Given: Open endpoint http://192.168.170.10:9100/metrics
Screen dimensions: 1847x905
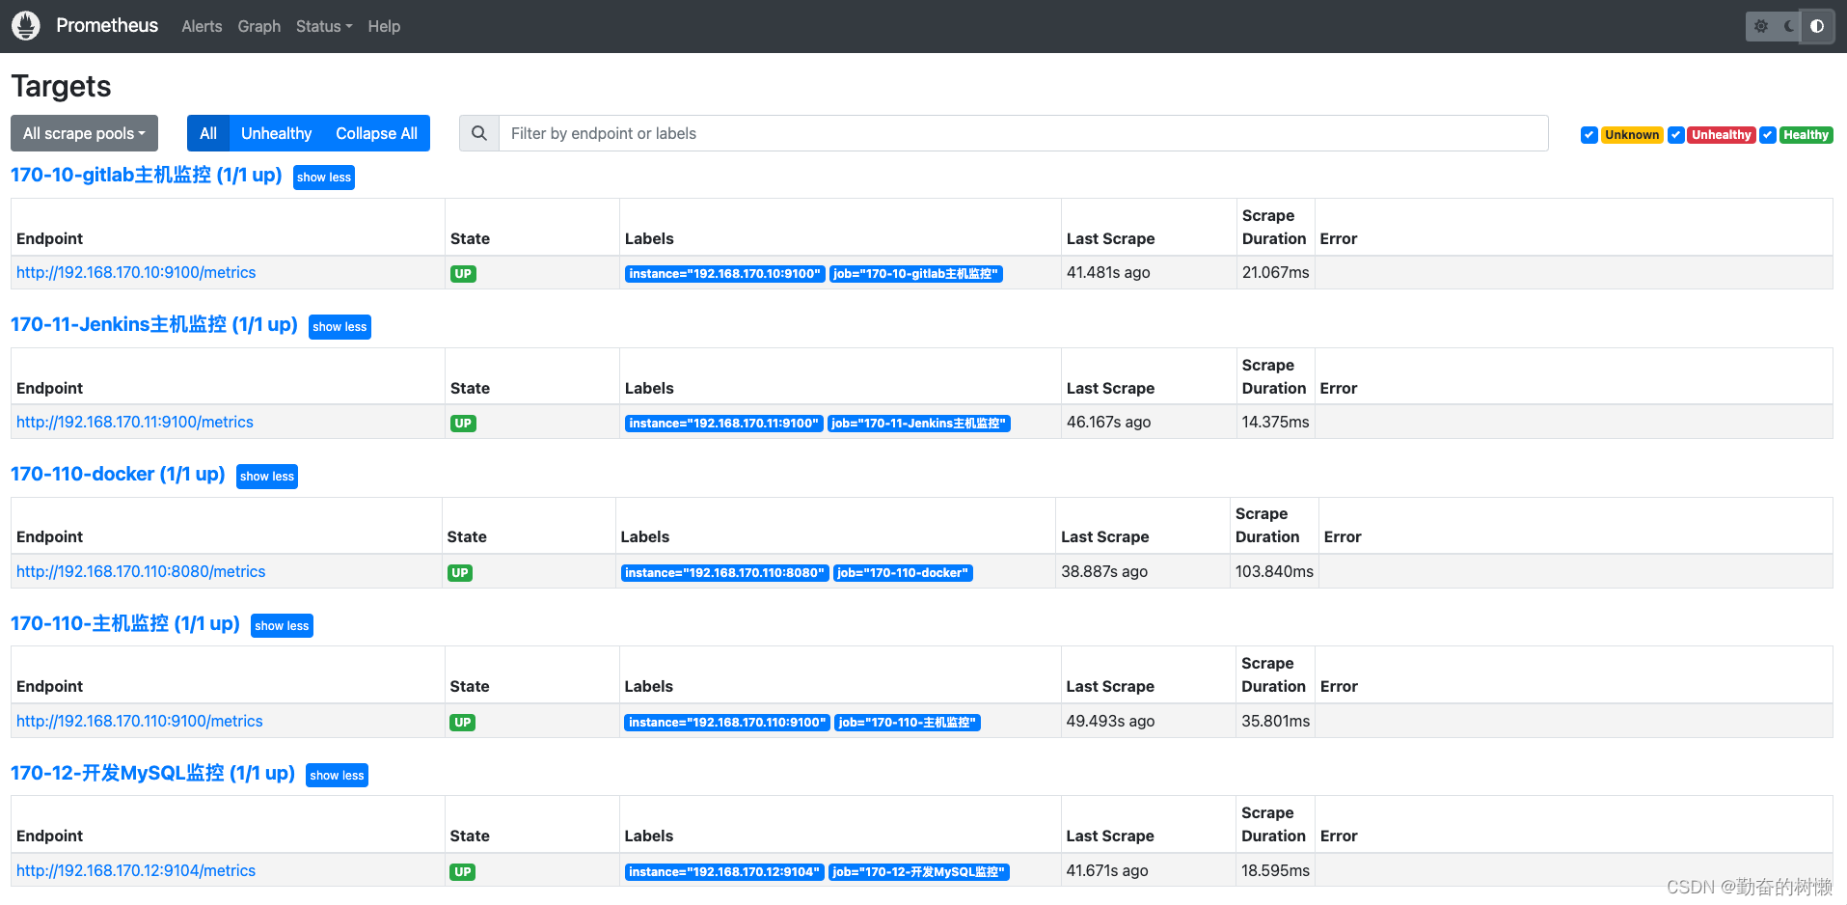Looking at the screenshot, I should 136,272.
